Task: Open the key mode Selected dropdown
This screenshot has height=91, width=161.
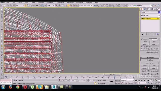Action: [x=128, y=80]
